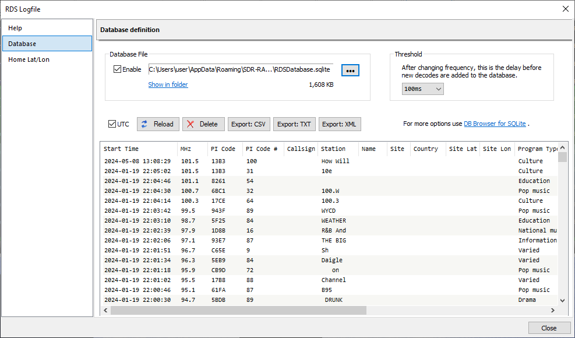Viewport: 575px width, 338px height.
Task: Open DB Browser for SQLite link
Action: click(495, 124)
